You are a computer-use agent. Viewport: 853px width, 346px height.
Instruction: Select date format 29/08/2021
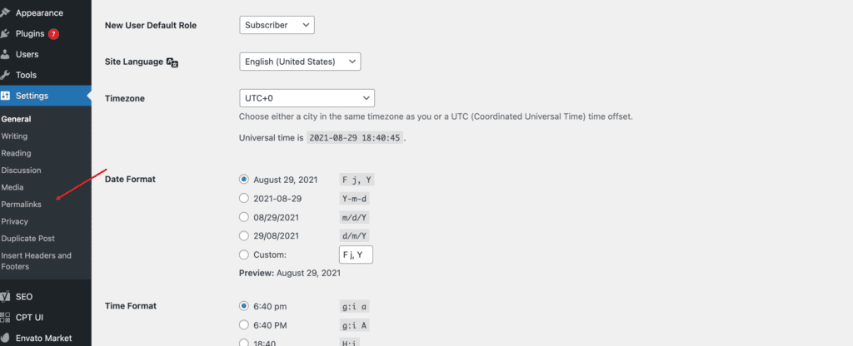click(244, 235)
